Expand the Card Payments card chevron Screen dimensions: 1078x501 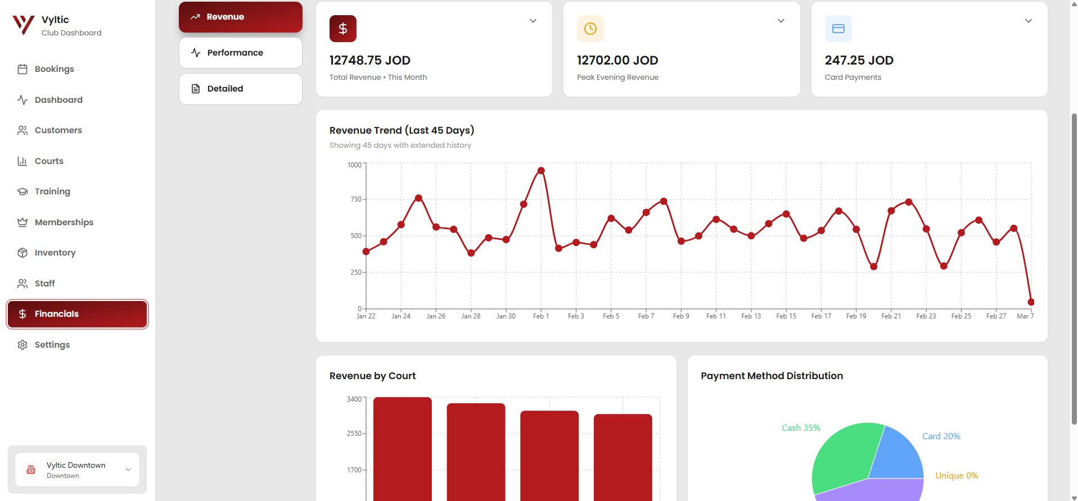(x=1029, y=21)
